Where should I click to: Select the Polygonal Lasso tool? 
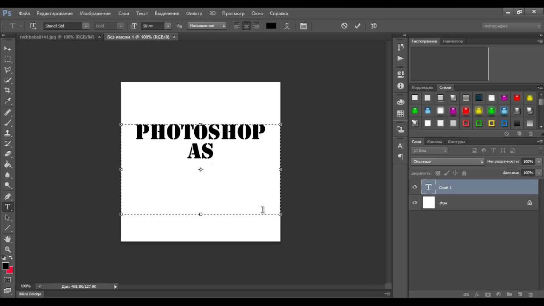click(8, 69)
